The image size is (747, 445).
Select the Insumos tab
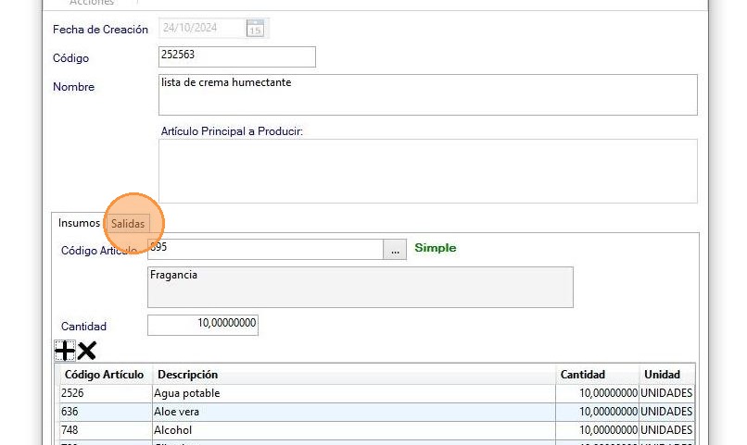[79, 223]
